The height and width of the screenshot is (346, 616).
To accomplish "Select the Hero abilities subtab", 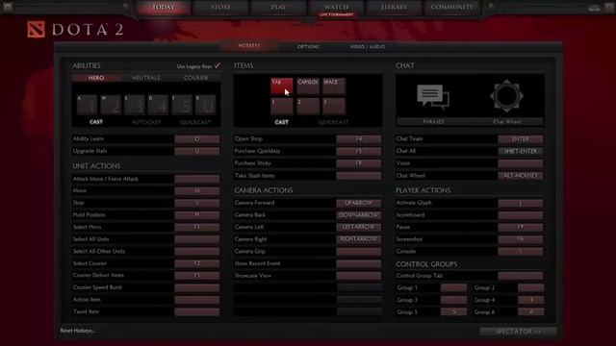I will (x=96, y=78).
